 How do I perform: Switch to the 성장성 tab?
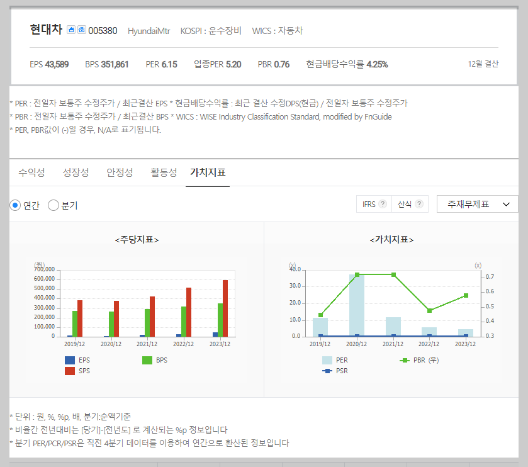76,172
